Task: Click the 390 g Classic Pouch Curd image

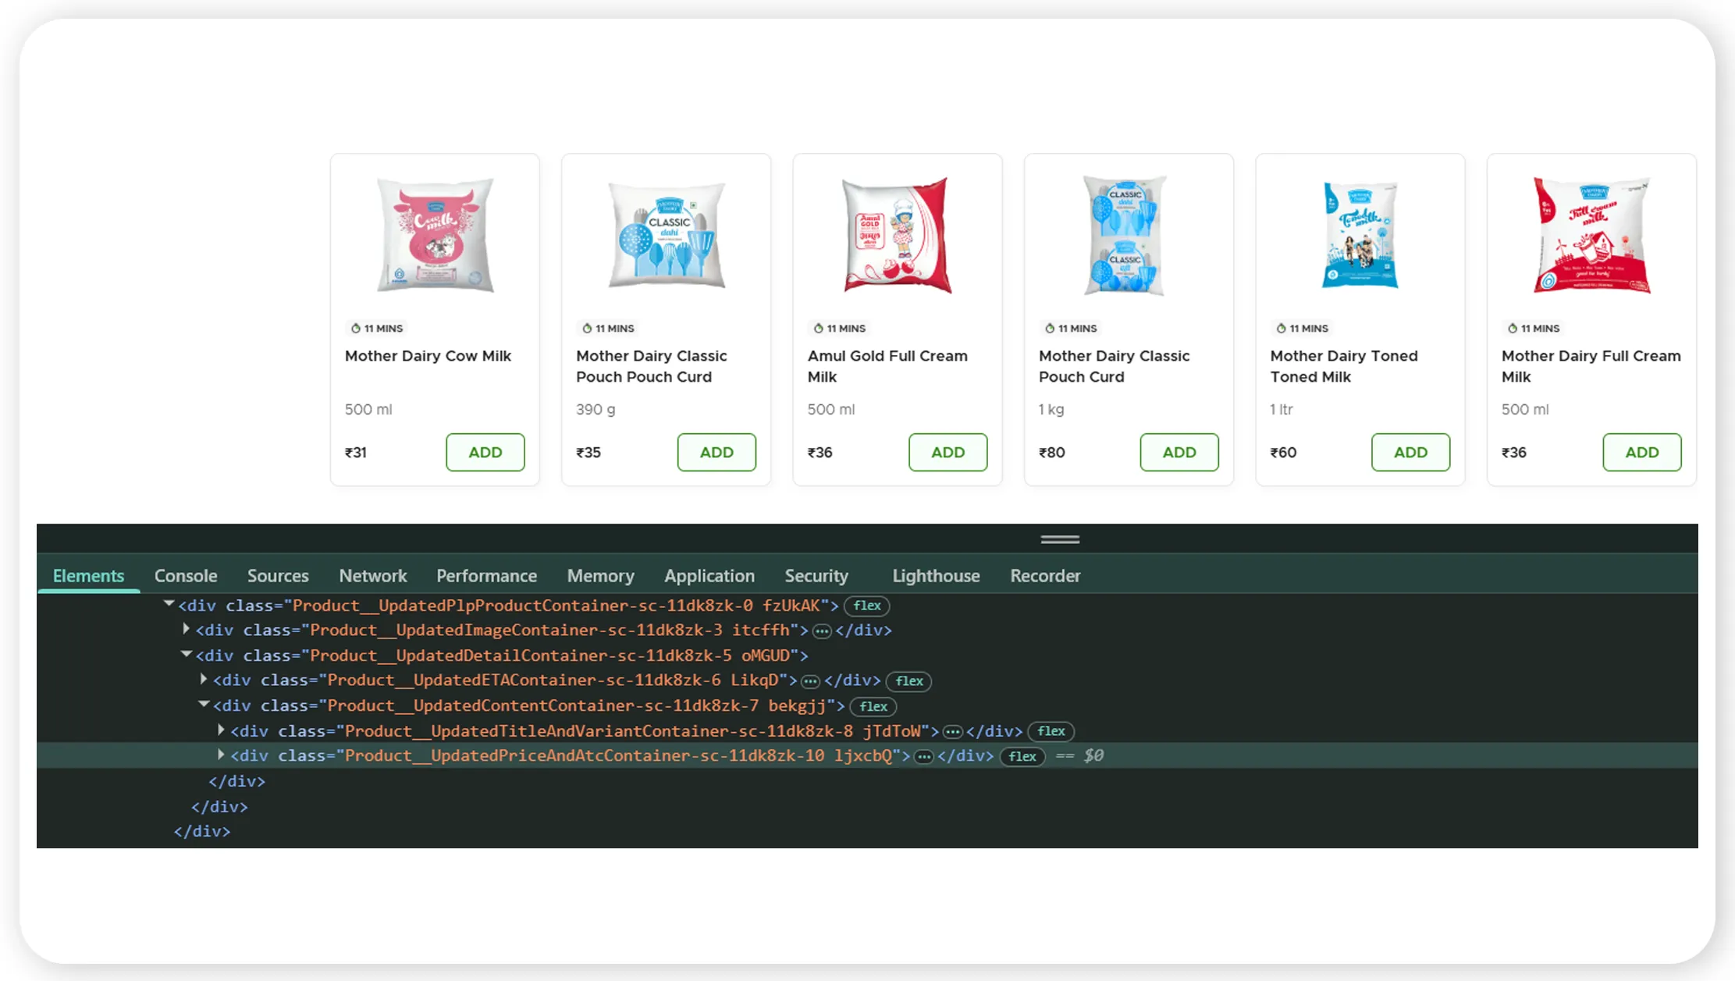Action: click(x=667, y=235)
